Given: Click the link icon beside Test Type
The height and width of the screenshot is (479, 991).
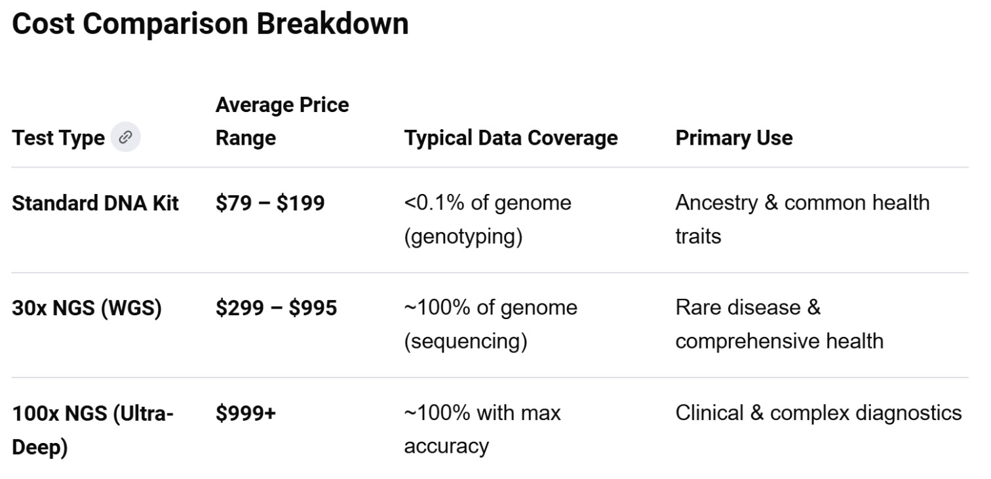Looking at the screenshot, I should click(125, 138).
